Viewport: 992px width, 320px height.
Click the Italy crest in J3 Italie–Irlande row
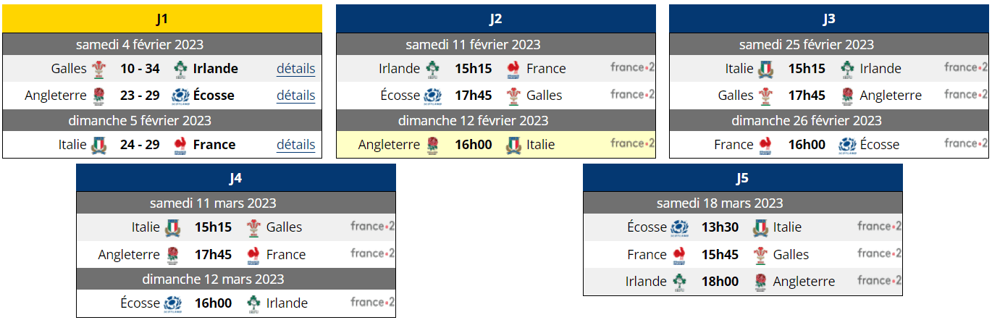[765, 70]
